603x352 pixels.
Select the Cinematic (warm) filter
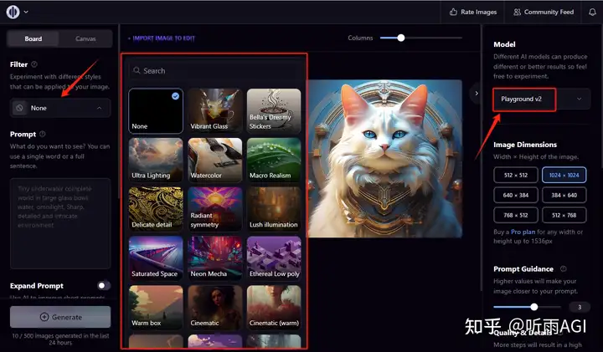pos(274,308)
